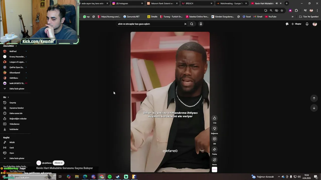Click the Oluştur create button

[x=296, y=24]
